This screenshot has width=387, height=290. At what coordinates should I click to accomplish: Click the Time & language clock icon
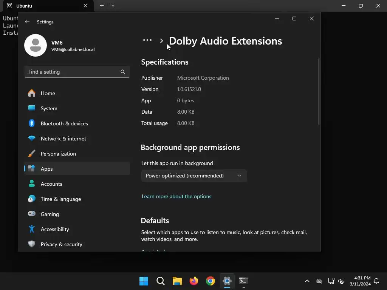[32, 199]
